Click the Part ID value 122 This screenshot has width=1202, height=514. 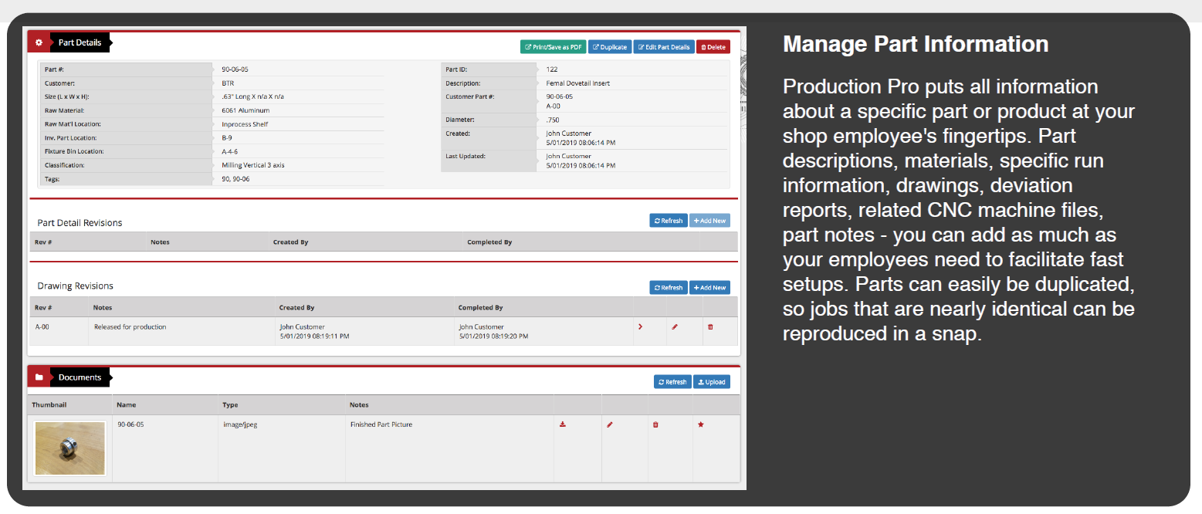point(552,69)
